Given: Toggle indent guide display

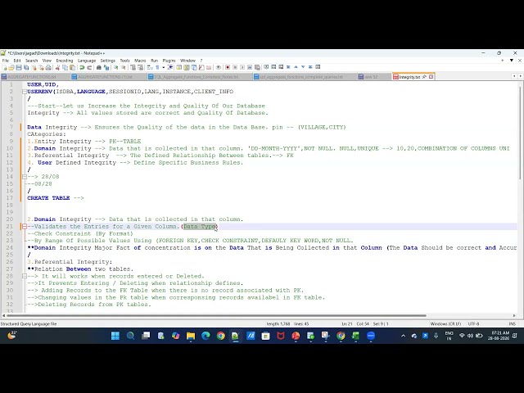Looking at the screenshot, I should coord(170,67).
